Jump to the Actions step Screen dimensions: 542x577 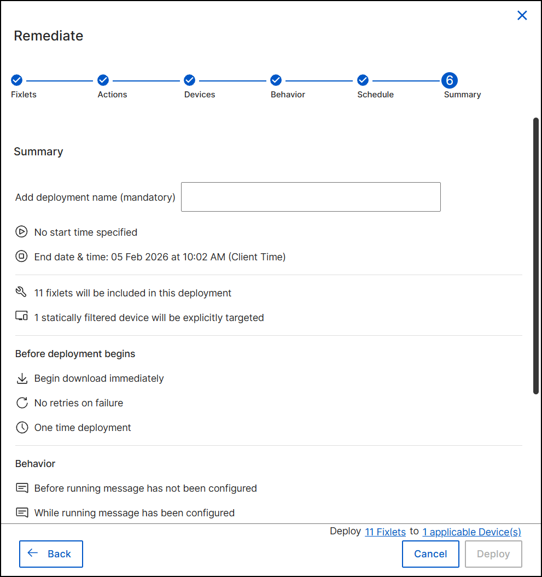click(x=103, y=80)
